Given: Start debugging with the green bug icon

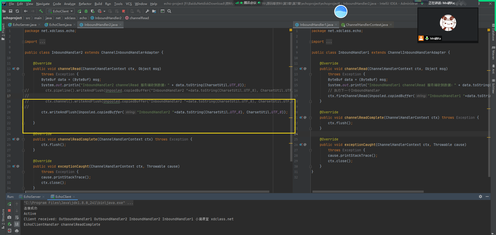Looking at the screenshot, I should pyautogui.click(x=86, y=11).
